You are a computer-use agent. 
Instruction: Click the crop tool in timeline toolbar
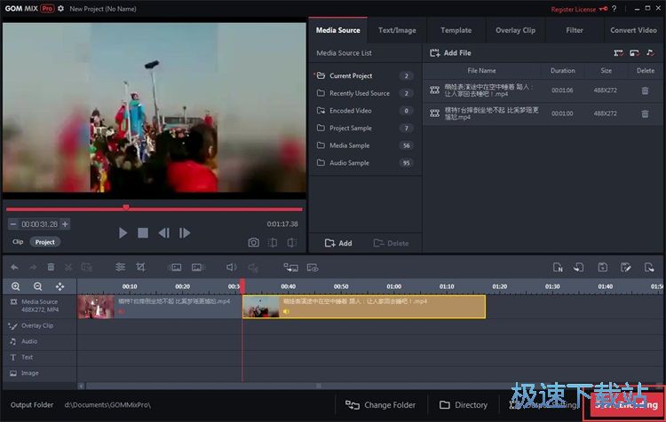[x=140, y=267]
